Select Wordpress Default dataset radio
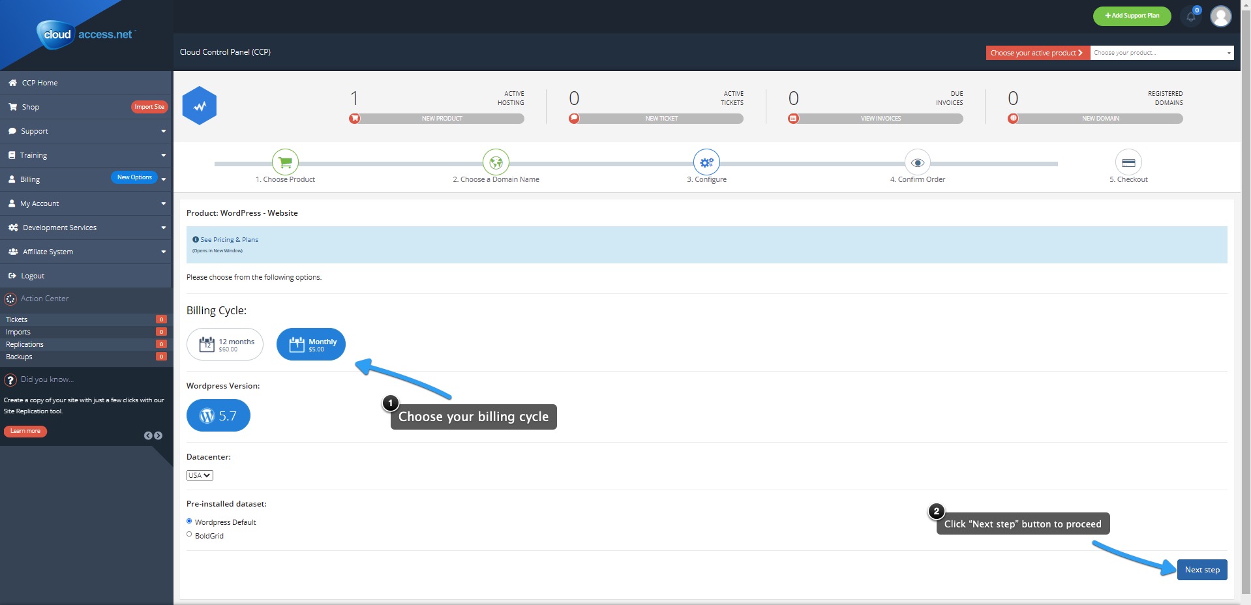The image size is (1251, 605). 189,521
